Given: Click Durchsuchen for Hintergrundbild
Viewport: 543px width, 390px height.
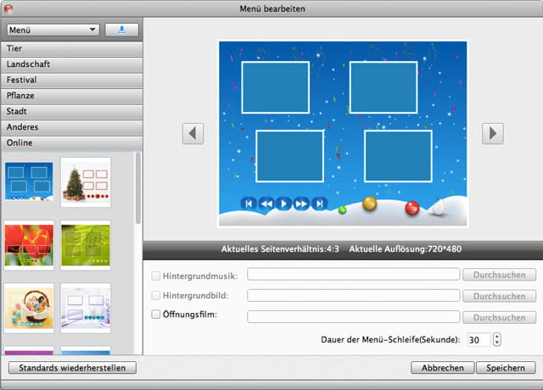Looking at the screenshot, I should point(500,296).
